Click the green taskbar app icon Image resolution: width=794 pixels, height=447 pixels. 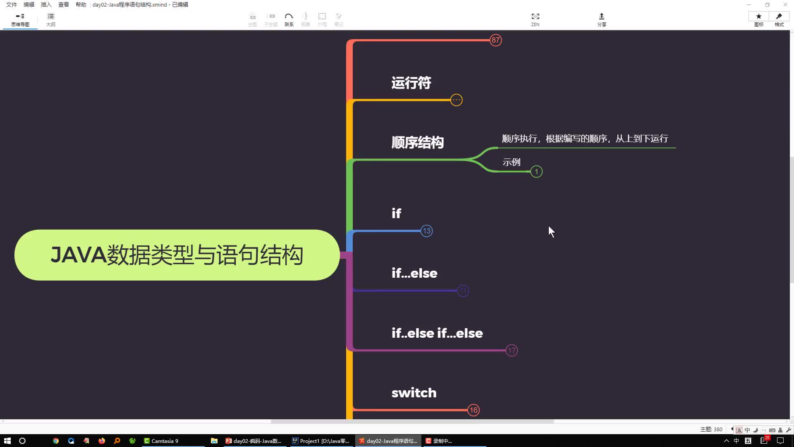click(132, 441)
